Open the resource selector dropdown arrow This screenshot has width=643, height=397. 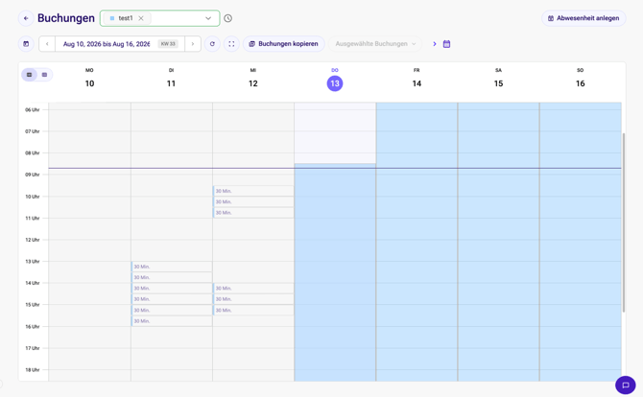click(x=208, y=18)
